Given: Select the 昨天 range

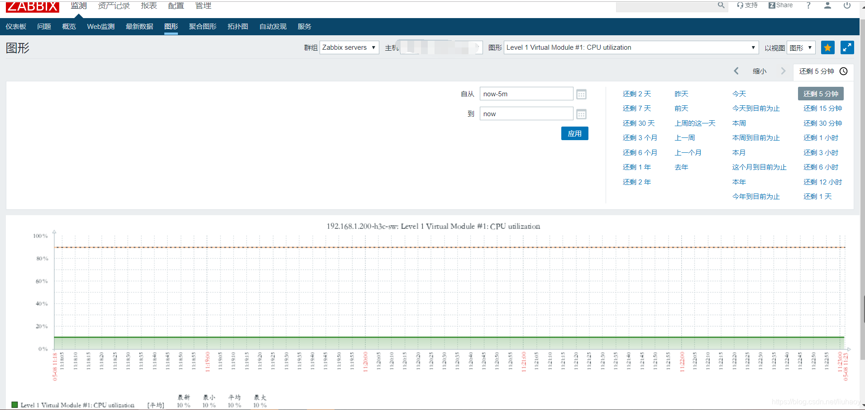Looking at the screenshot, I should click(681, 94).
